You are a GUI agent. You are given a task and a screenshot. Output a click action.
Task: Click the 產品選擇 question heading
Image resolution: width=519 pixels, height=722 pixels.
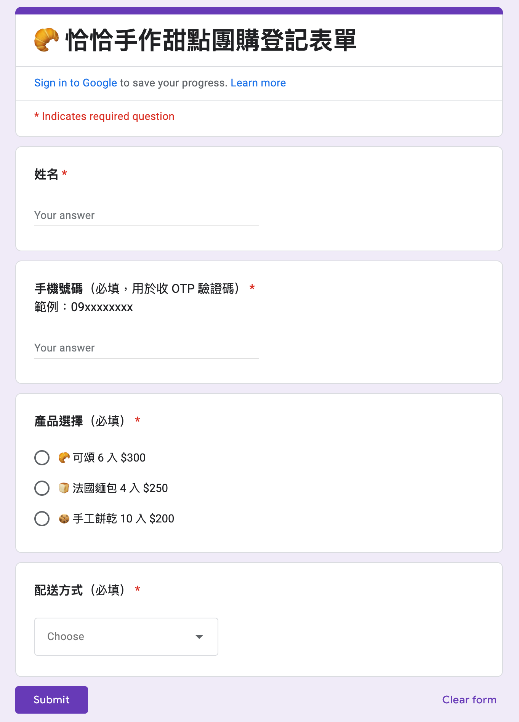click(80, 421)
